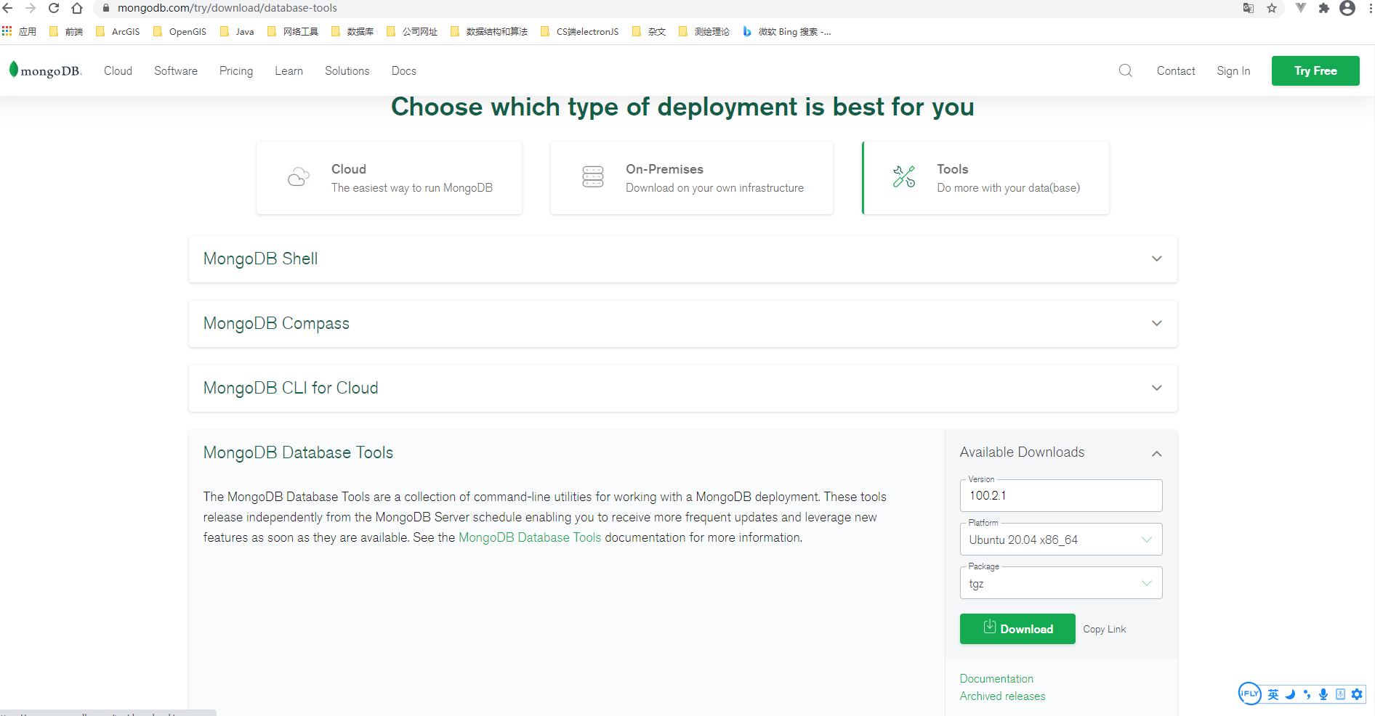
Task: Bookmark this page with the star icon
Action: point(1272,8)
